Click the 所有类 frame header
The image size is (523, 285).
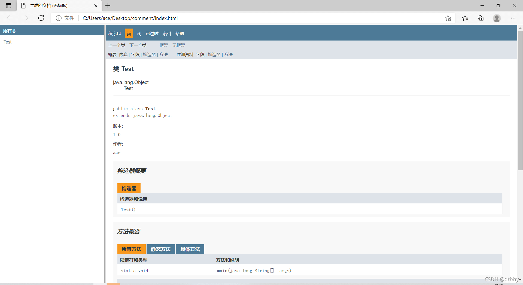[10, 31]
